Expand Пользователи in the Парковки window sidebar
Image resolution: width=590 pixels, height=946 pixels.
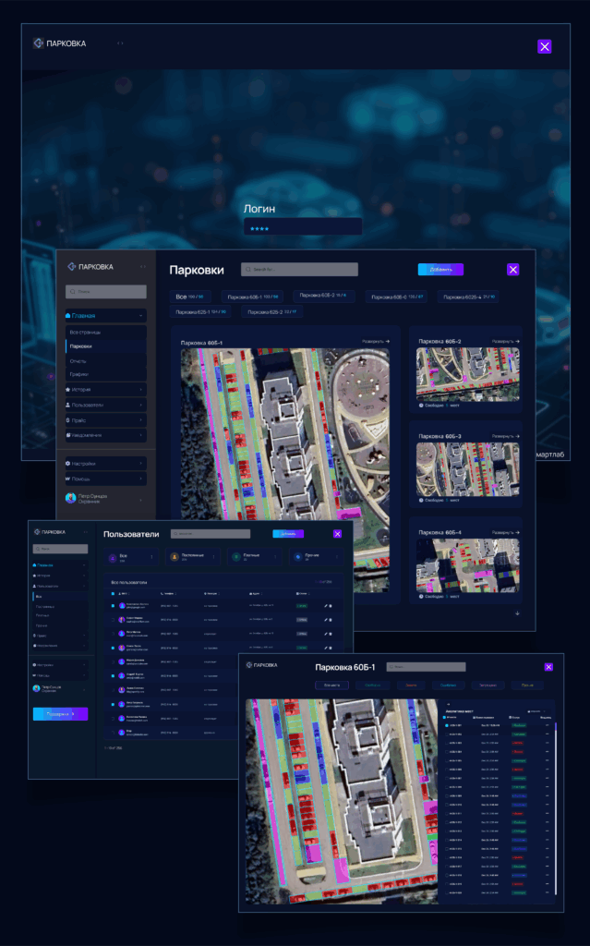point(105,405)
